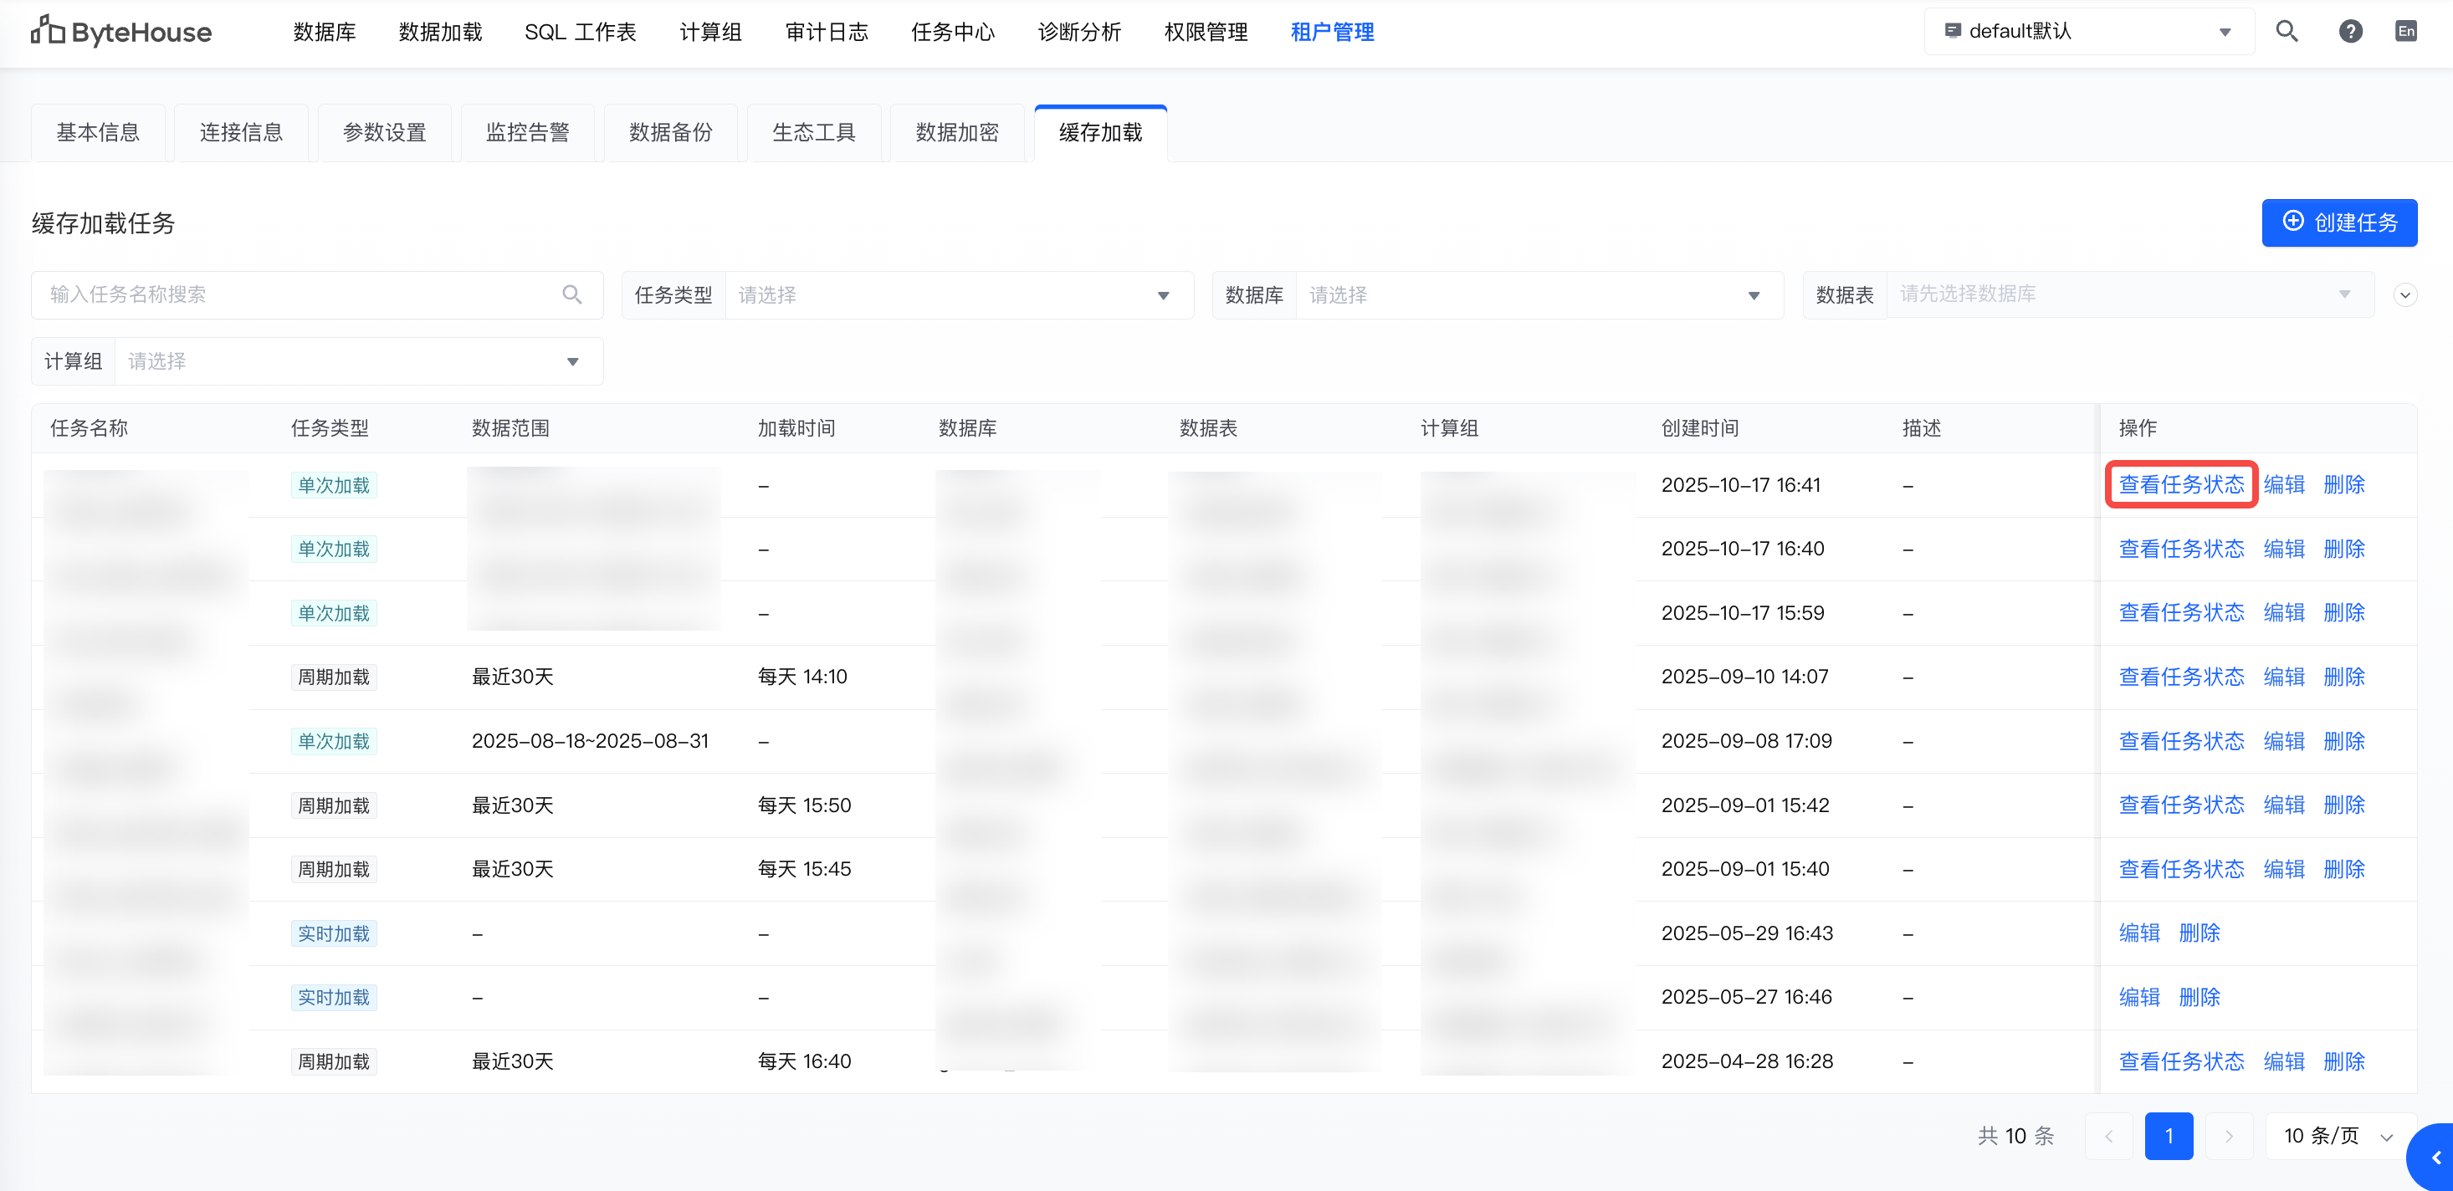Open the help question mark icon

point(2349,32)
